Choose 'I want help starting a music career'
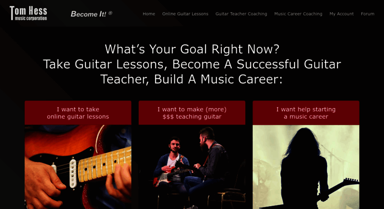 pos(306,113)
